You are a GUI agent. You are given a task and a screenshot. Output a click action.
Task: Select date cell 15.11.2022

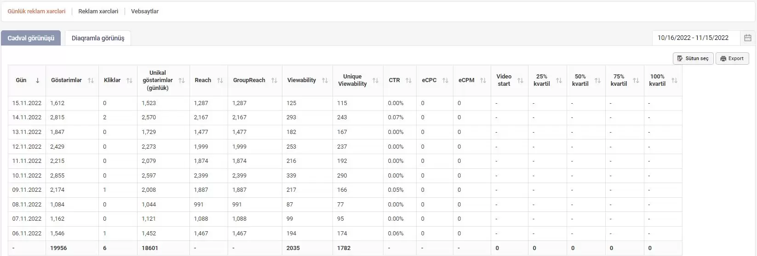pos(27,103)
